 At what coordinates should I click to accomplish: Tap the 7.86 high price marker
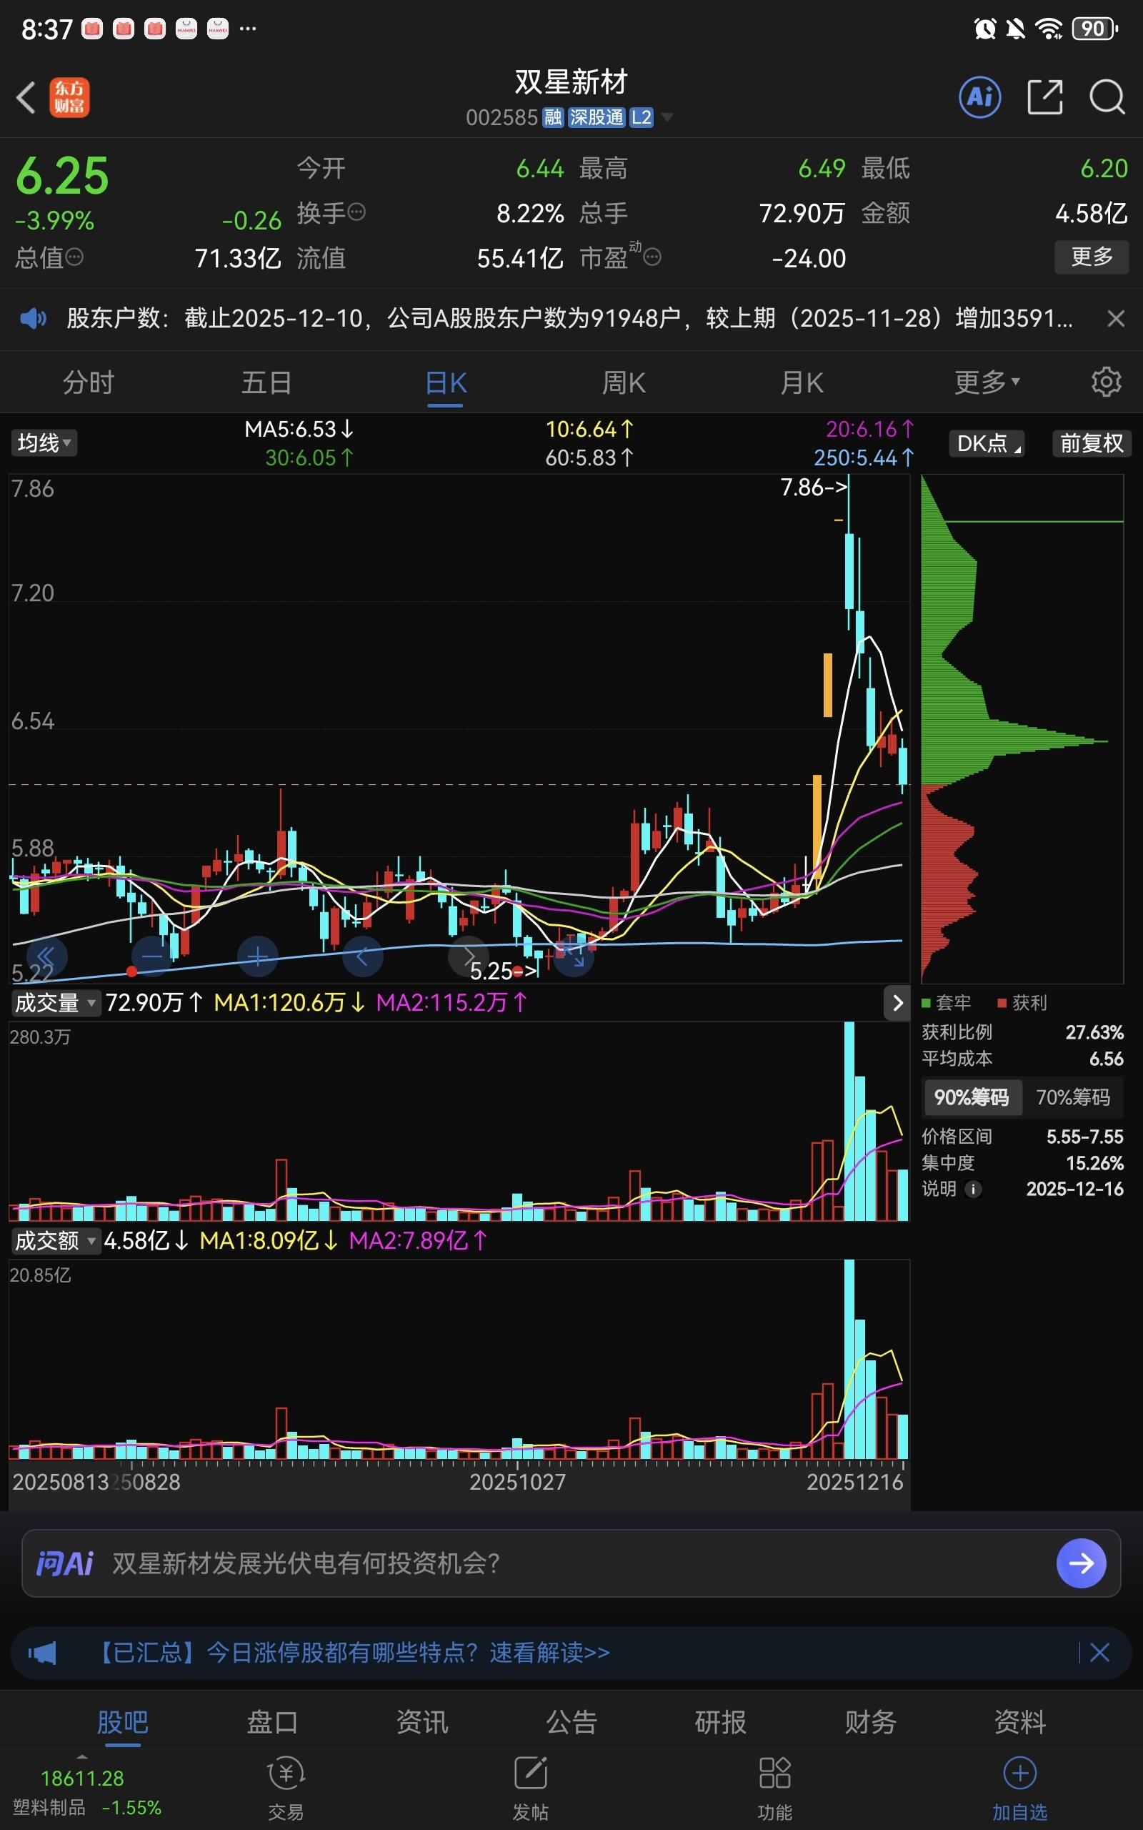tap(814, 487)
